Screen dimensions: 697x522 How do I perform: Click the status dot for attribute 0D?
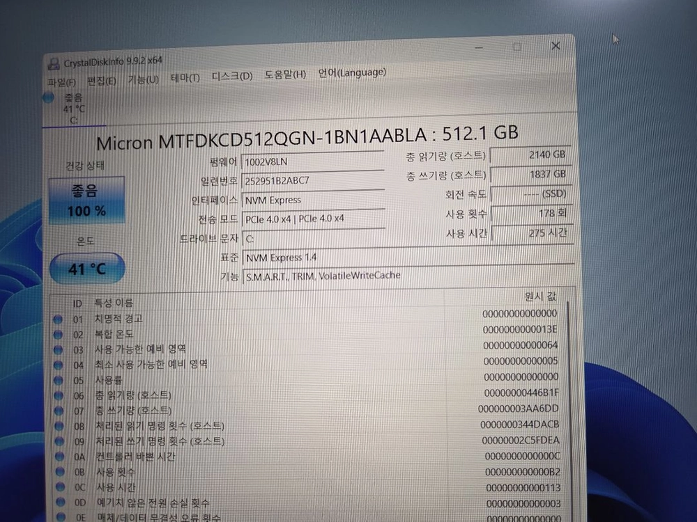pos(61,502)
